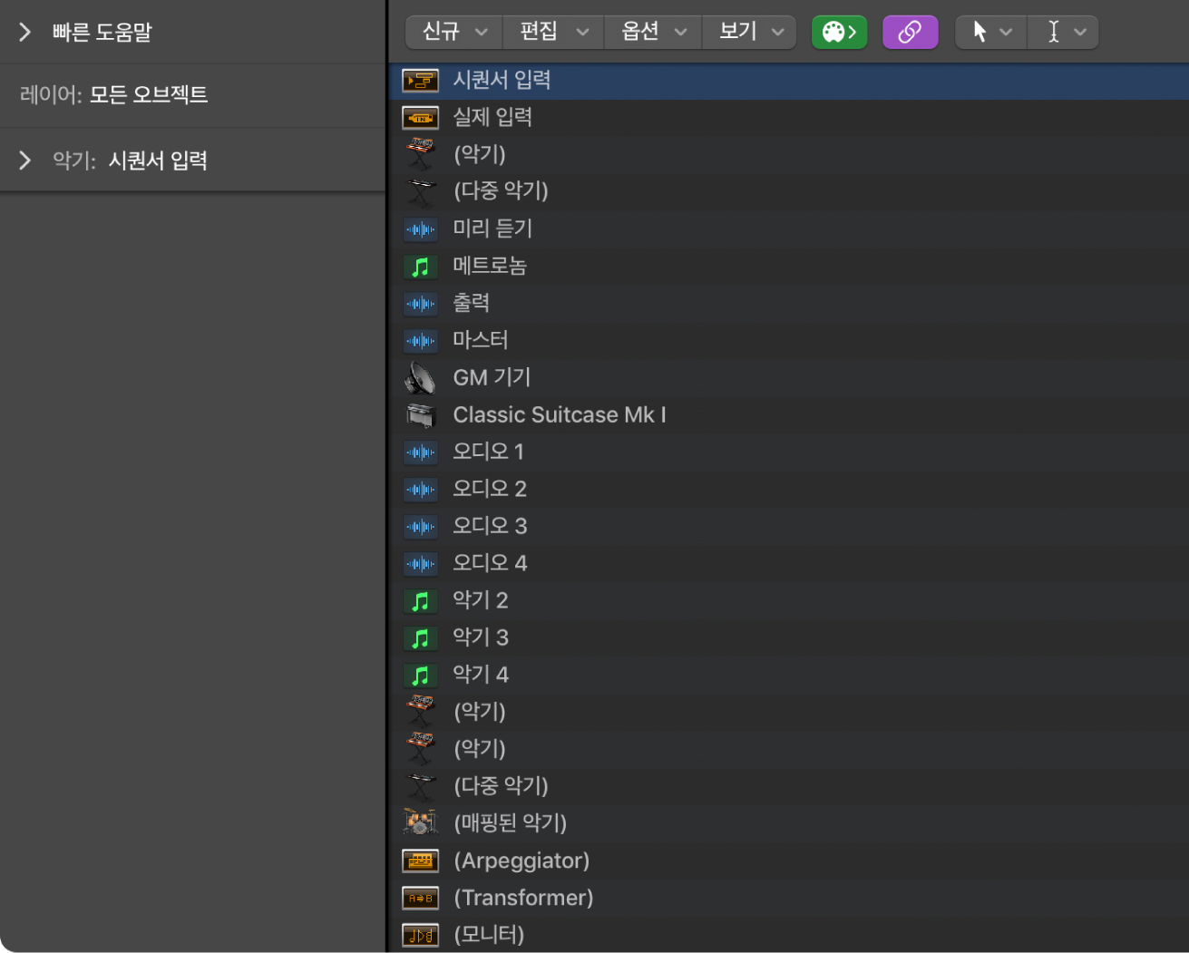Open the 보기 menu
Image resolution: width=1189 pixels, height=953 pixels.
(x=750, y=33)
